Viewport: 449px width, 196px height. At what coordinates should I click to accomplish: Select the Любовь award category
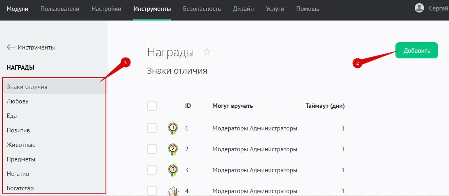pos(18,101)
